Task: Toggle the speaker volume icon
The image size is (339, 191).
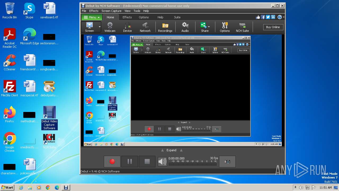Action: coord(162,162)
